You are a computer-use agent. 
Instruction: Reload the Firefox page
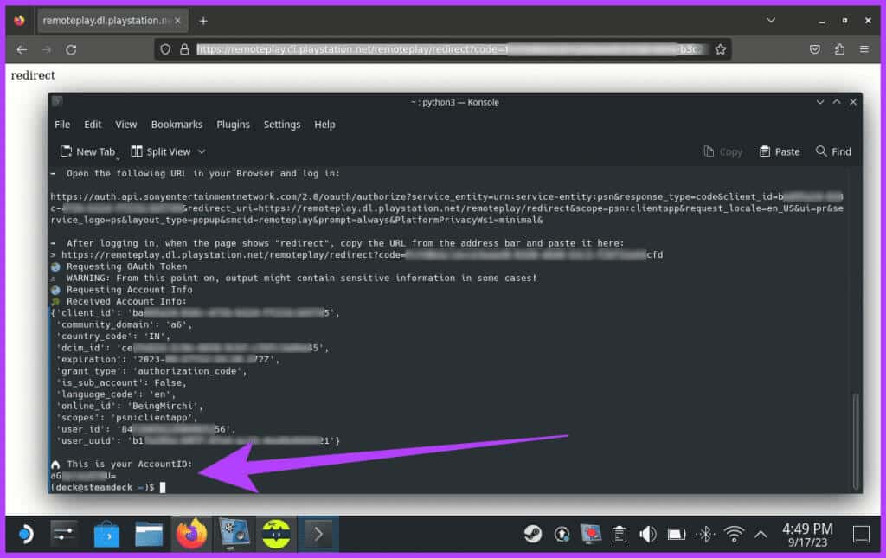[x=71, y=49]
